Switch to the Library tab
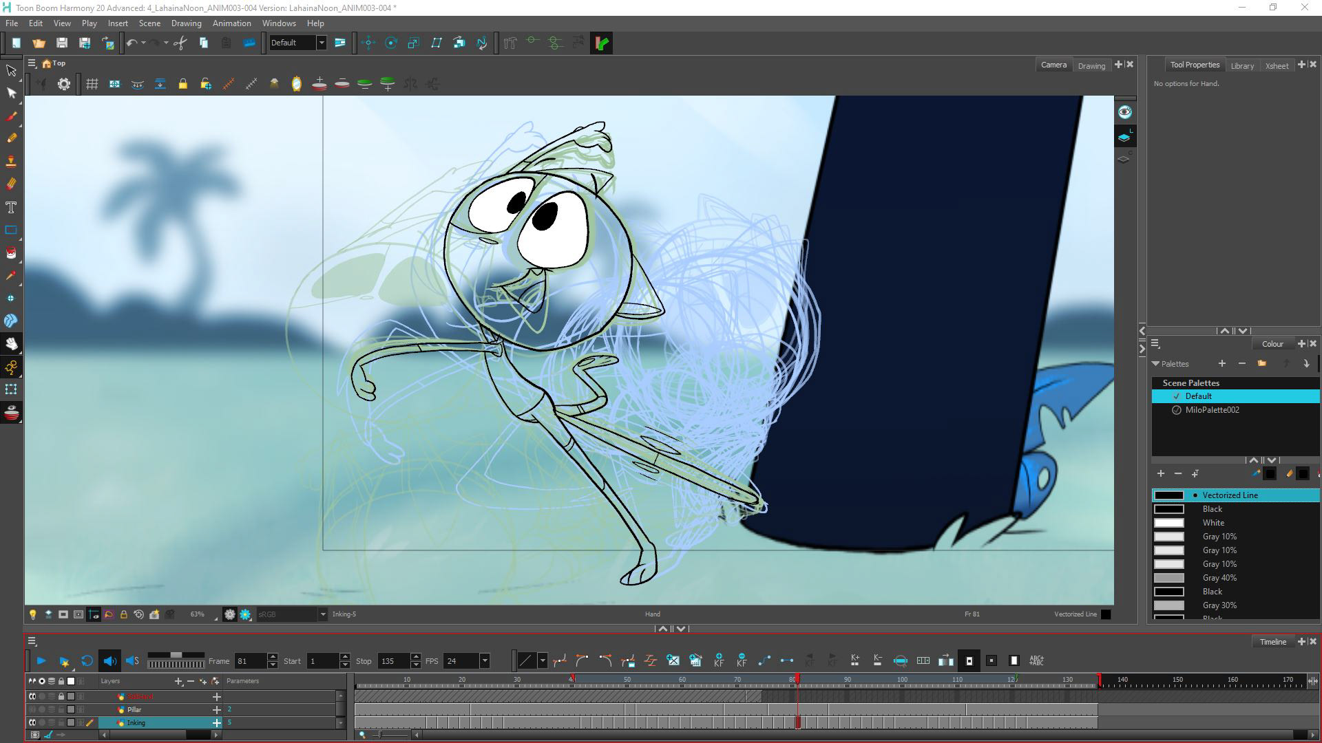 [x=1242, y=66]
